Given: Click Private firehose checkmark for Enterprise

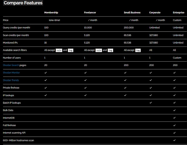Looking at the screenshot, I should (x=174, y=88).
